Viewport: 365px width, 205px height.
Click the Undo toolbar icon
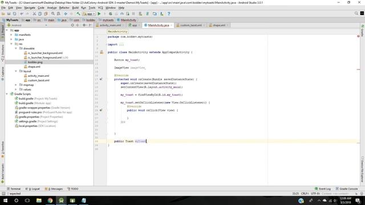click(22, 14)
